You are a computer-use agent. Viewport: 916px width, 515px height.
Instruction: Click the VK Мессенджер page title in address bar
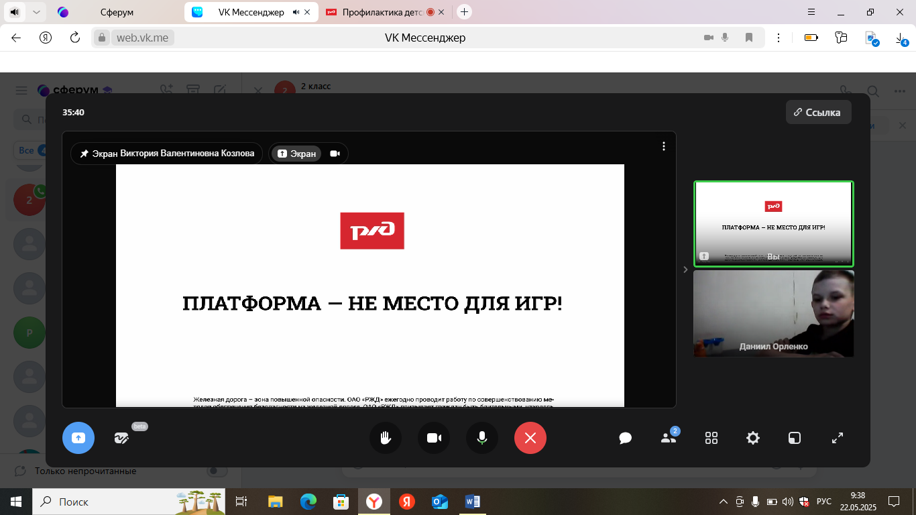(425, 38)
